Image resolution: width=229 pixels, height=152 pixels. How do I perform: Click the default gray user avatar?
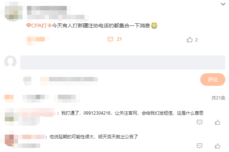click(x=10, y=62)
